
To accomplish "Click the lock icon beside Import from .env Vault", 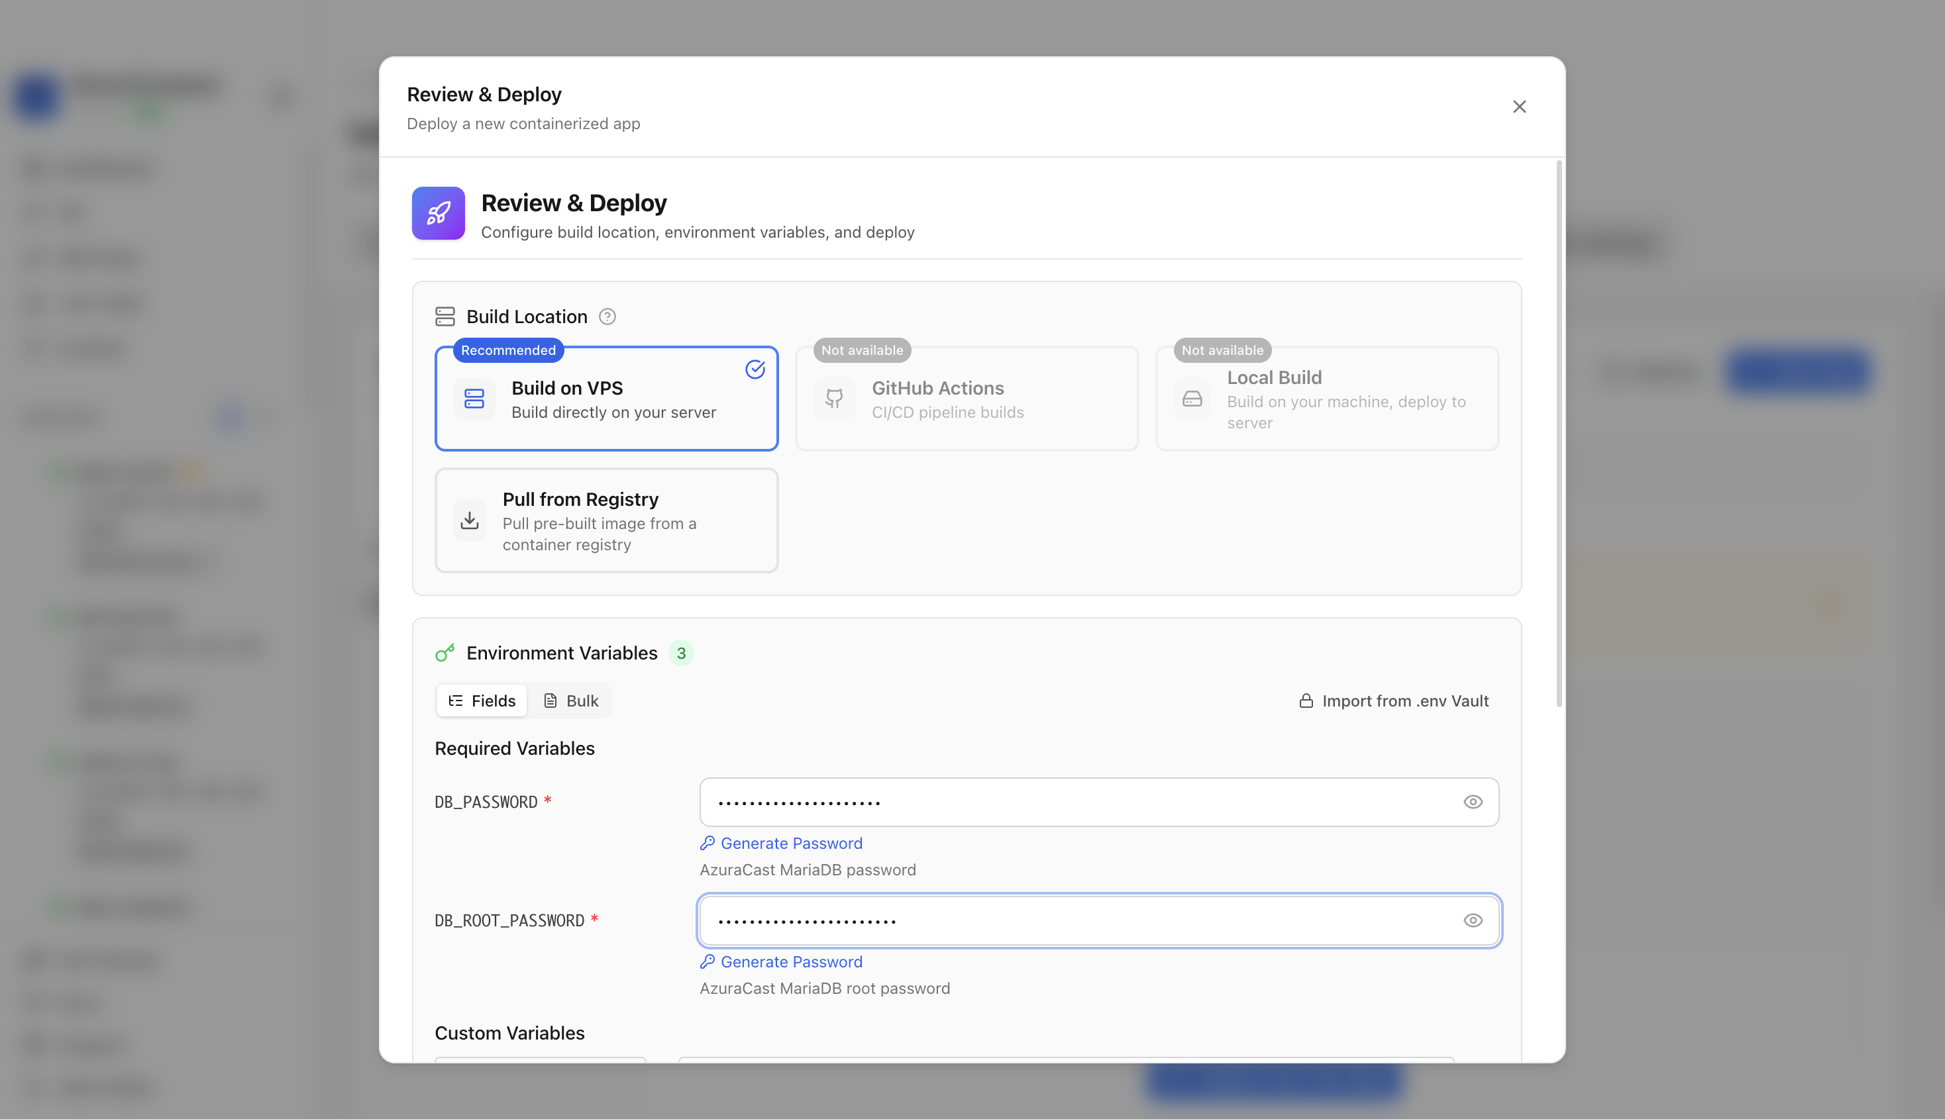I will pos(1306,701).
